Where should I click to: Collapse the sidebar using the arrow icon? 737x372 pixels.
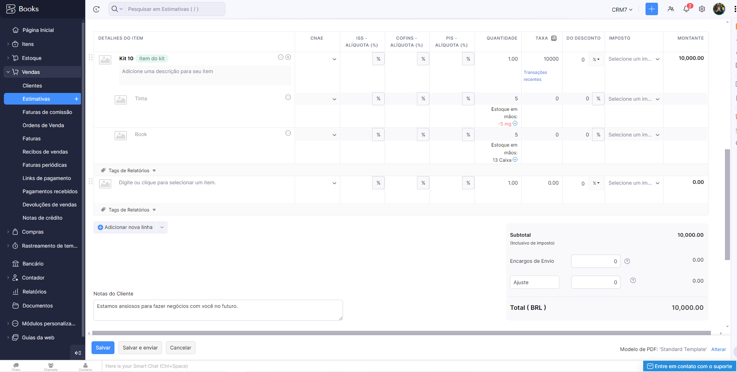[78, 353]
